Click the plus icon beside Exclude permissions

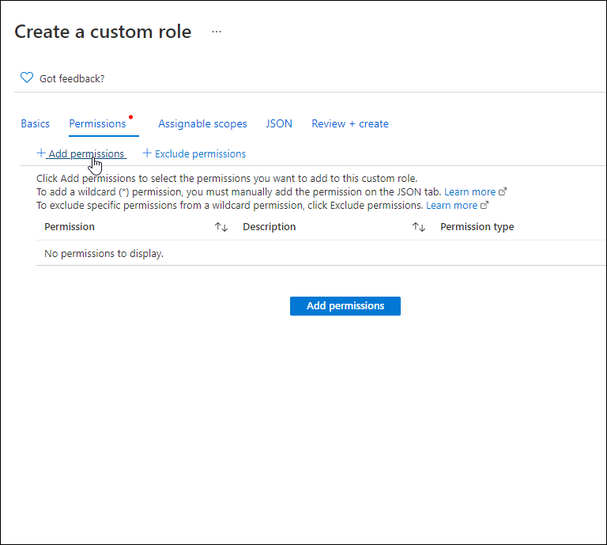click(146, 153)
